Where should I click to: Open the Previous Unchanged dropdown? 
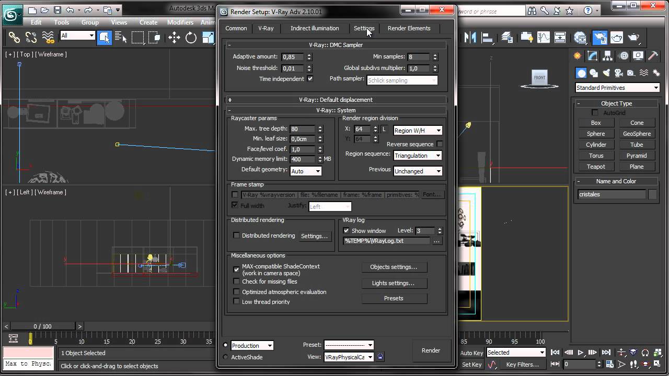click(x=418, y=171)
